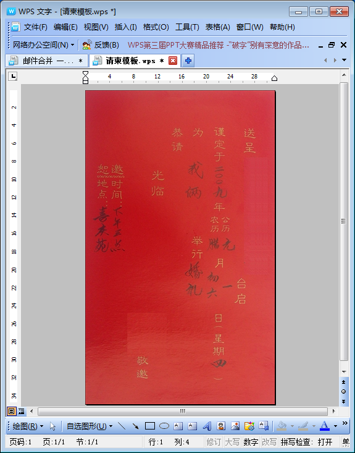Image resolution: width=355 pixels, height=453 pixels.
Task: Close the 请柬模板.wps tab with red X
Action: click(173, 61)
